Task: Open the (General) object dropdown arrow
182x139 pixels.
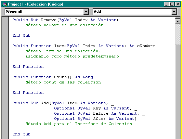Action: point(86,12)
